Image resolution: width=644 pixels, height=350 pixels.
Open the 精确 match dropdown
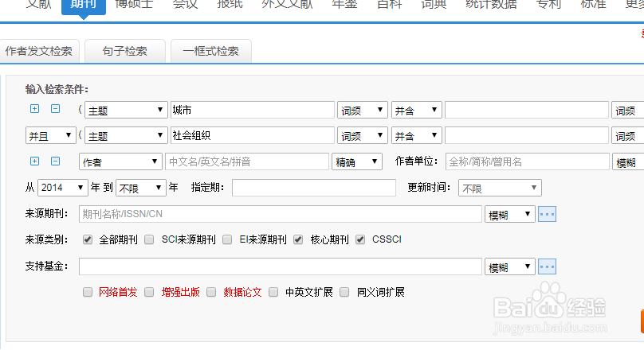(x=357, y=161)
